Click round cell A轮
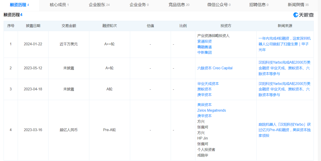Image resolution: width=321 pixels, height=161 pixels. click(109, 89)
